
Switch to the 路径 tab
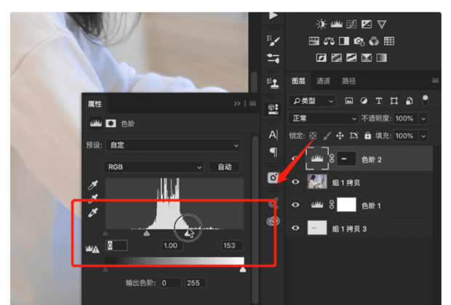348,81
